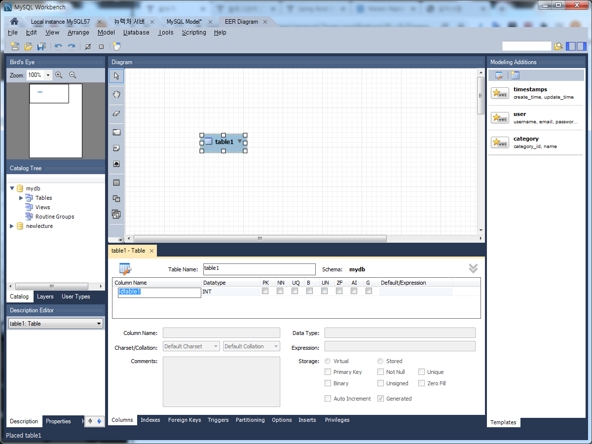Screen dimensions: 592x444
Task: Toggle the Not Null checkbox
Action: pyautogui.click(x=381, y=372)
